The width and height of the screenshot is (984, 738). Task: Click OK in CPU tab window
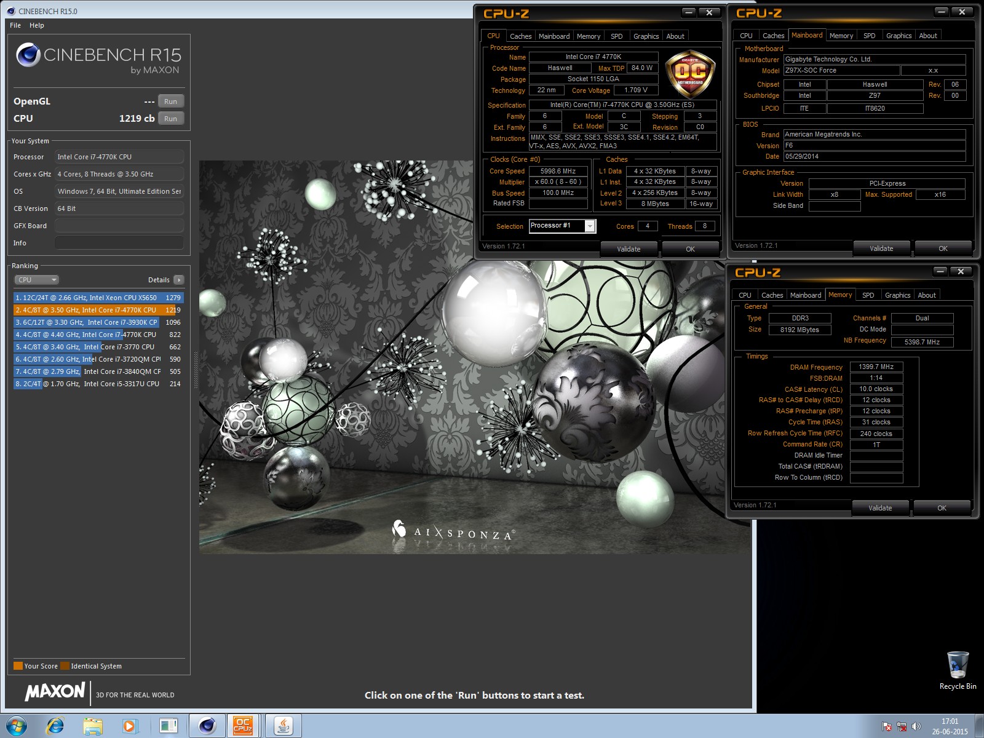pyautogui.click(x=690, y=249)
